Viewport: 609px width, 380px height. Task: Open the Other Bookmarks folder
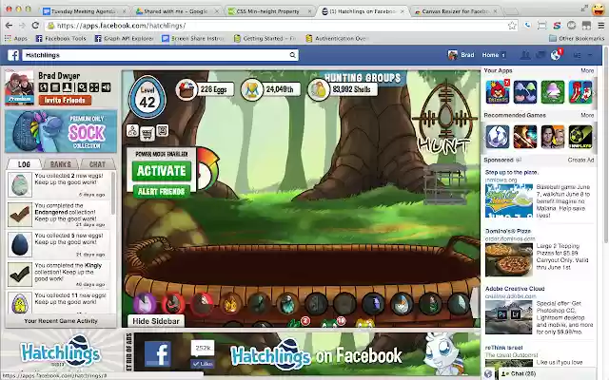577,38
